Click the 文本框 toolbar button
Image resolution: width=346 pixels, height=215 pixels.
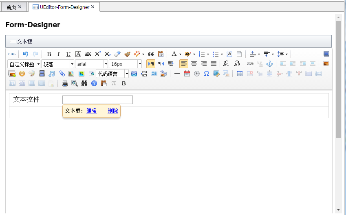(21, 41)
